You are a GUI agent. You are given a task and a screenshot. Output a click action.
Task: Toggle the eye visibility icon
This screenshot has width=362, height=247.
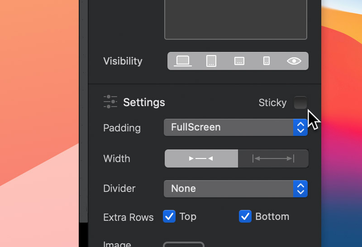pos(294,61)
